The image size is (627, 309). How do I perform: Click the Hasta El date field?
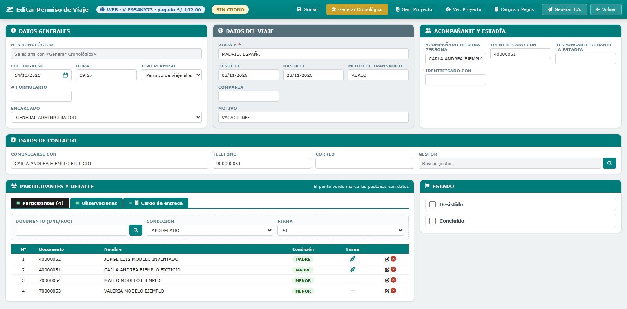coord(313,75)
